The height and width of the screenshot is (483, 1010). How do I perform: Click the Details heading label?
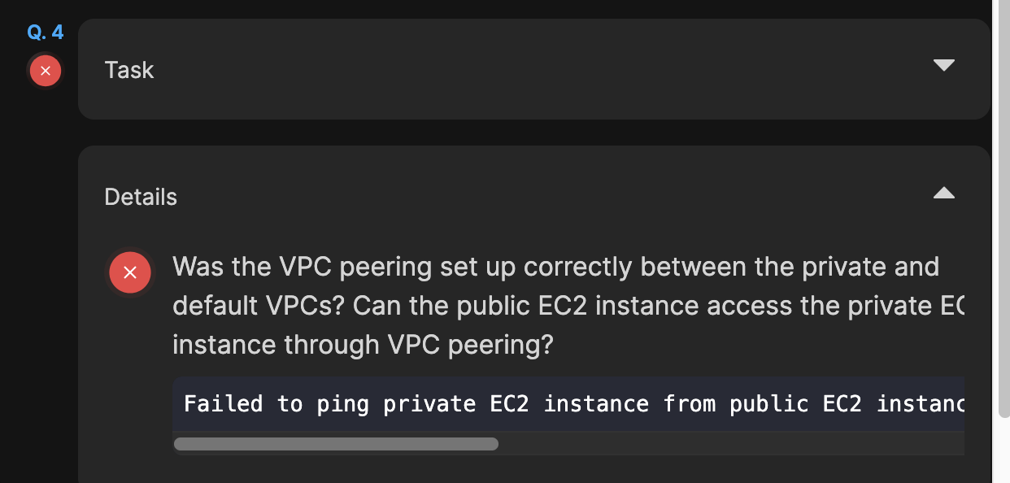(141, 197)
